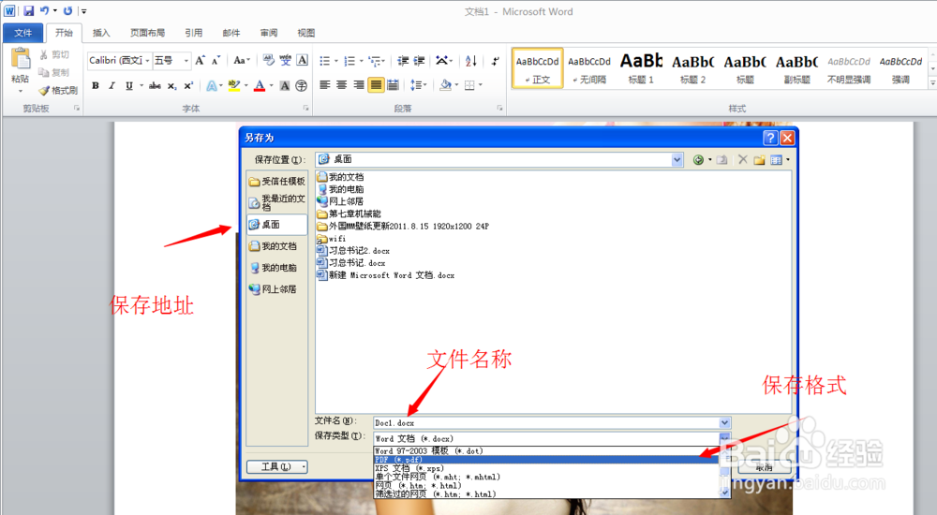Click the Phonetic Guide (wén) icon
Image resolution: width=937 pixels, height=515 pixels.
click(x=286, y=60)
